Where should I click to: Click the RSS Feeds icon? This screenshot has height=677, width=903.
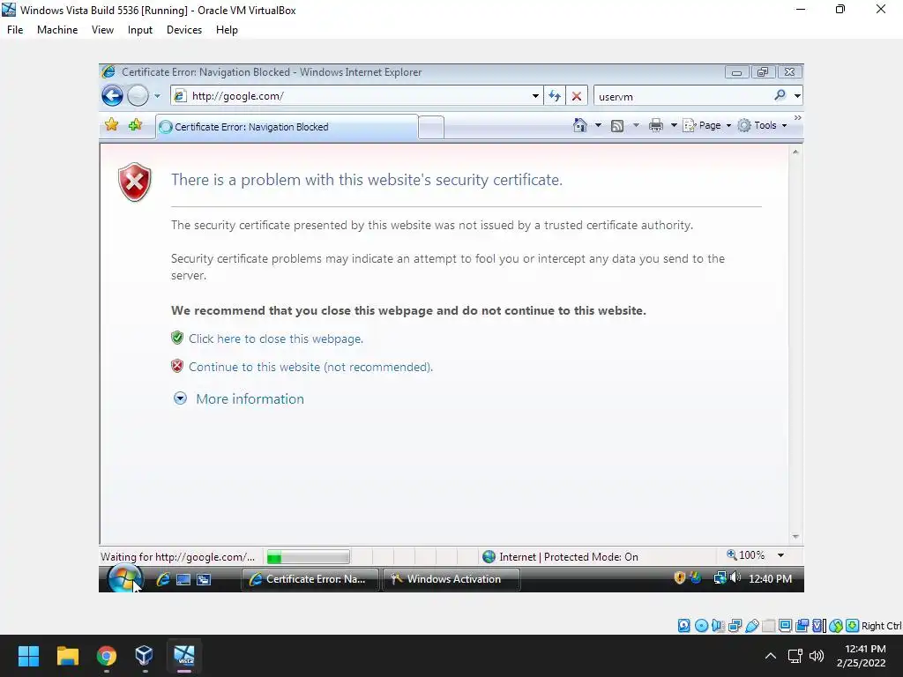click(x=616, y=125)
